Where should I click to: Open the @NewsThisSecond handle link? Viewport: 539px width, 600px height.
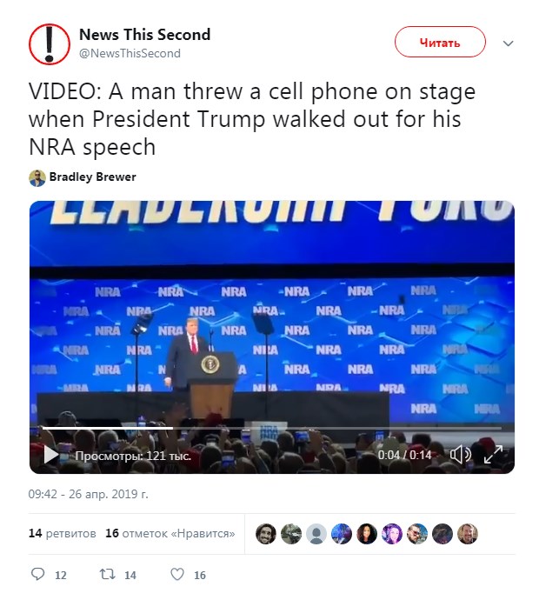coord(130,53)
